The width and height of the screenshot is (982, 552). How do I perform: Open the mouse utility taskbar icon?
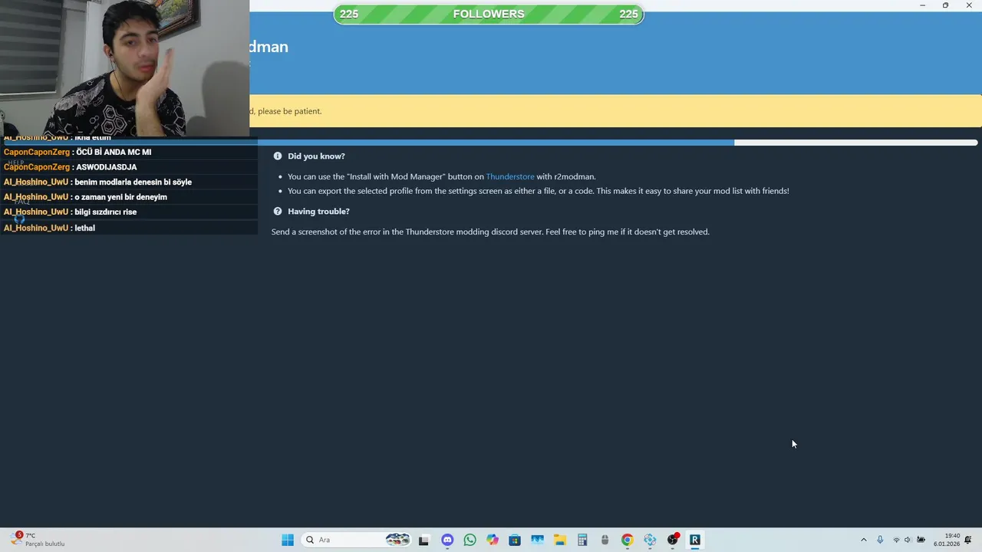605,540
